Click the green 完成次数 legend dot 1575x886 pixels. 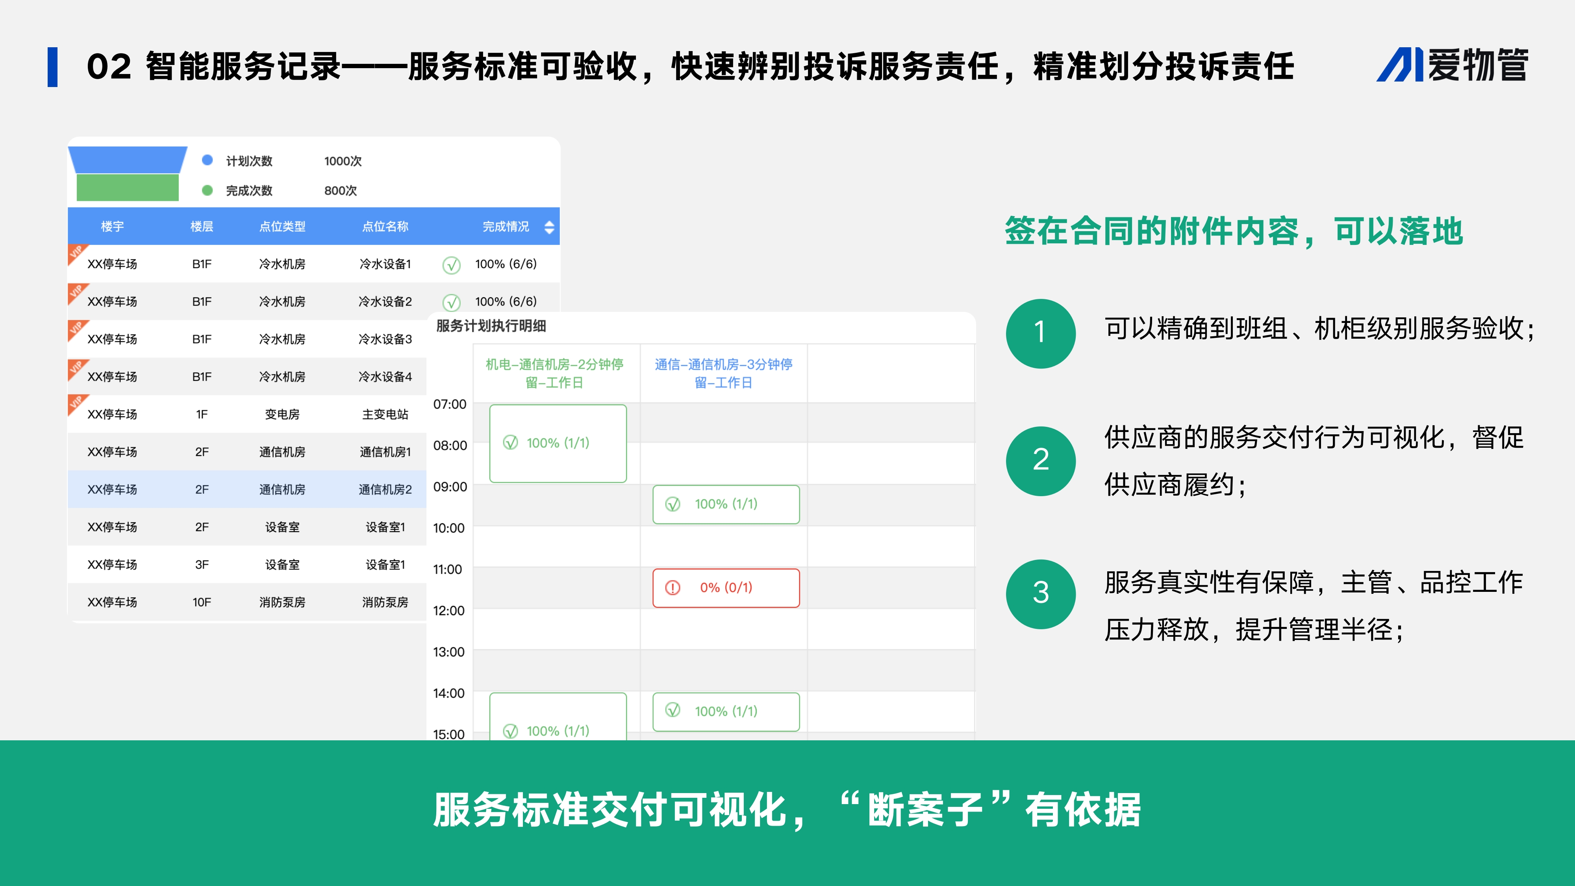click(207, 190)
